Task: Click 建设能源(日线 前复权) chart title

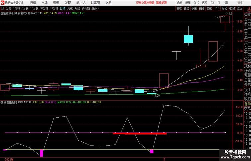Action: tap(14, 13)
